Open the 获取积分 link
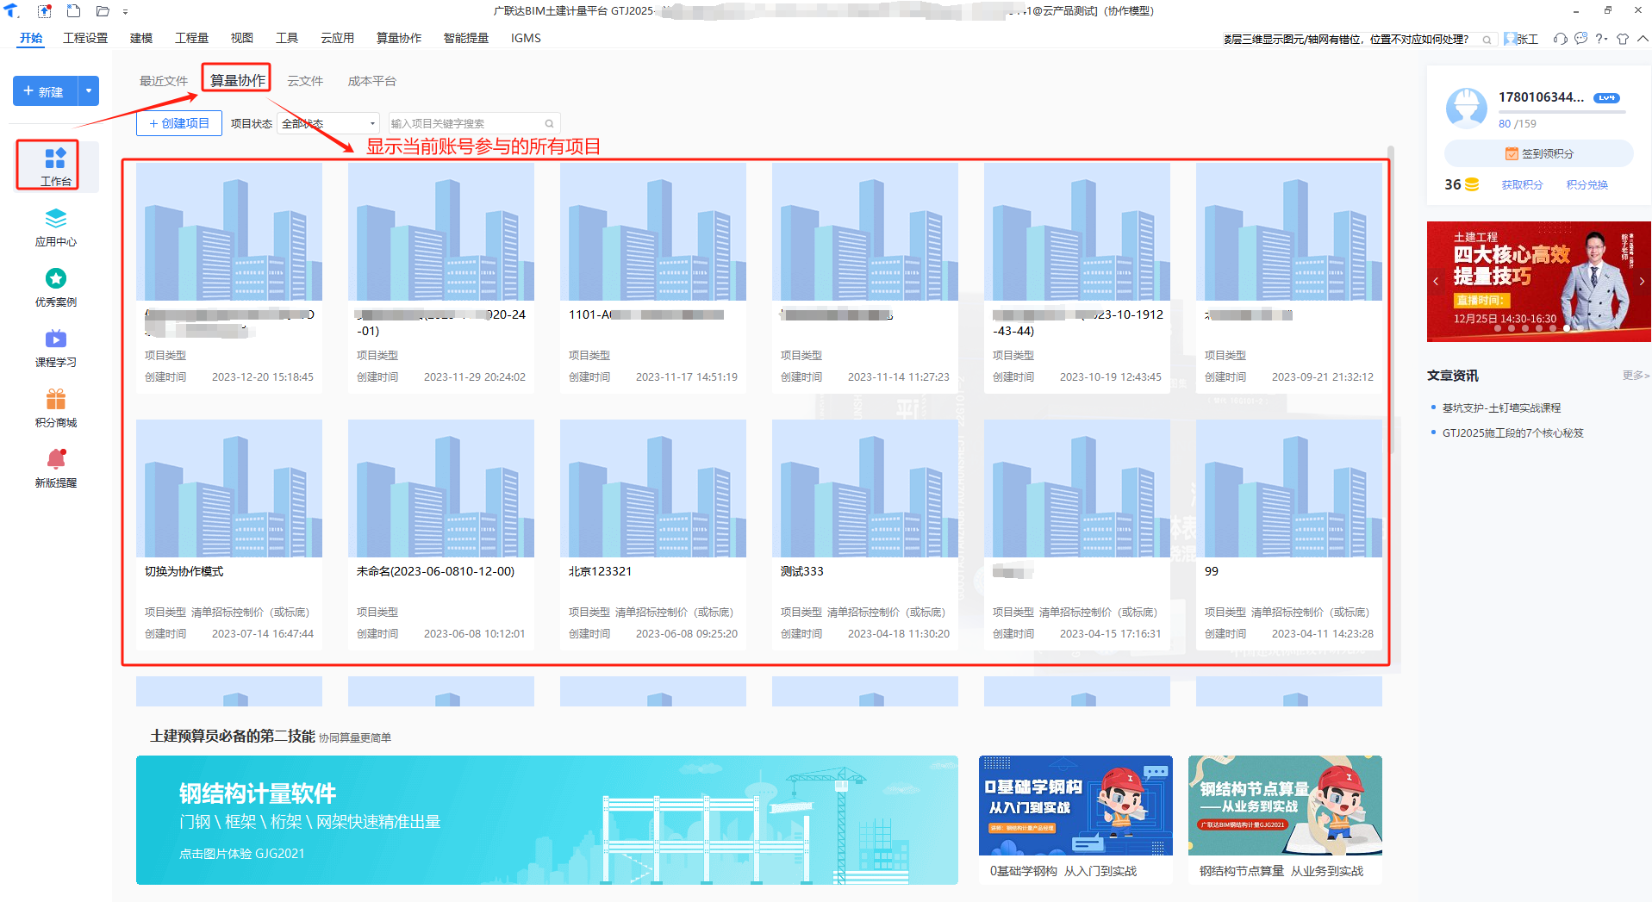The width and height of the screenshot is (1652, 902). click(1522, 184)
